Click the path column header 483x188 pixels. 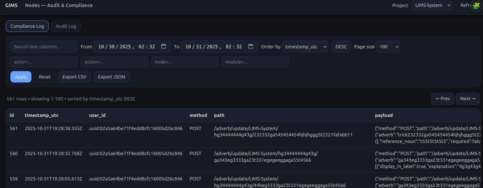(x=219, y=115)
